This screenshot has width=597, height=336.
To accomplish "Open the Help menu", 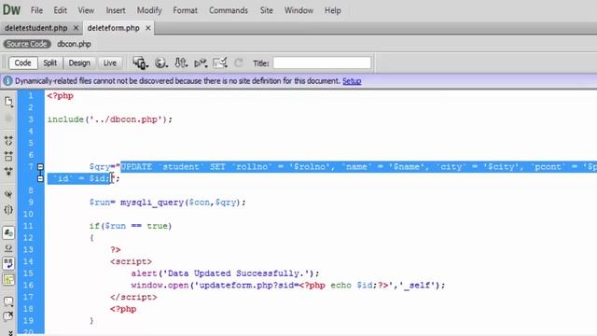I will [332, 10].
